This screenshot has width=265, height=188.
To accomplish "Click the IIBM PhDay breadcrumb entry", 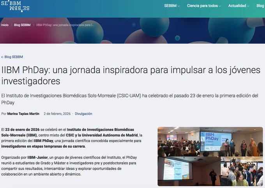I will click(65, 25).
